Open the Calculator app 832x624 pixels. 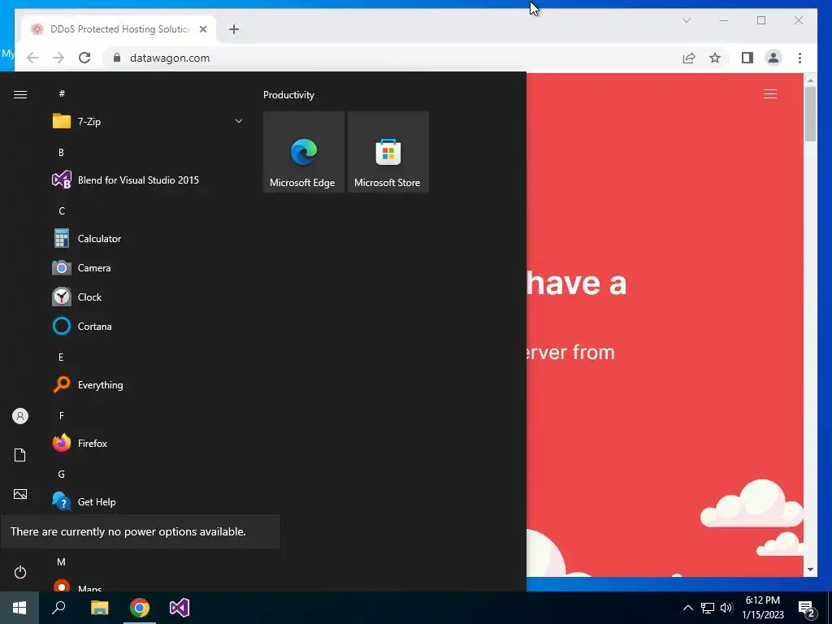click(148, 239)
